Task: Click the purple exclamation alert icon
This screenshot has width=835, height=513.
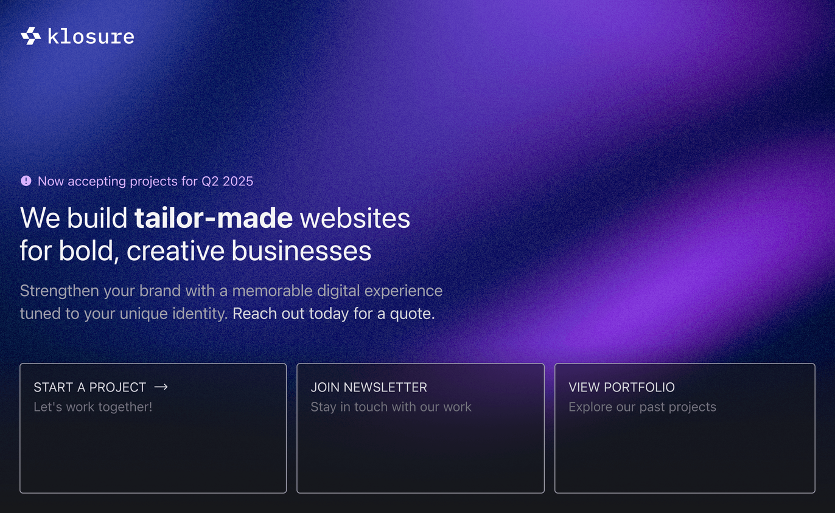Action: click(26, 181)
